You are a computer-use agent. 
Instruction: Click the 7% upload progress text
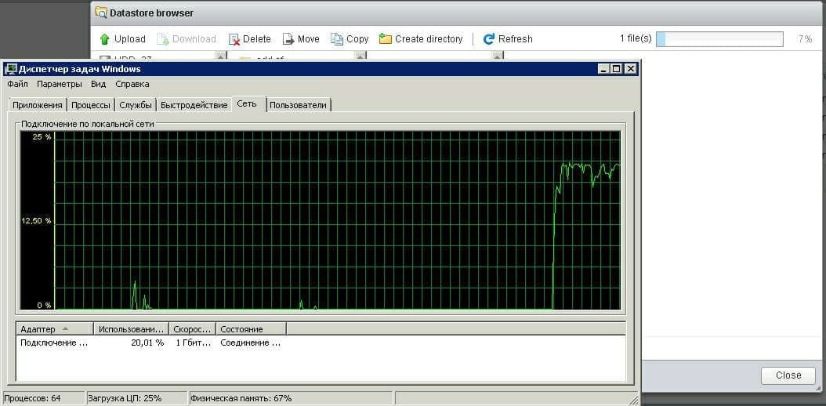coord(805,39)
